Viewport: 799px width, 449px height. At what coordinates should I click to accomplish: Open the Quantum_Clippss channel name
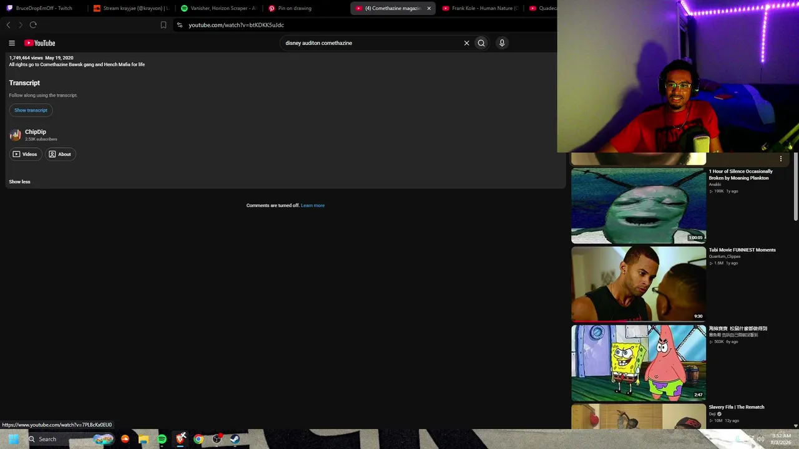725,256
